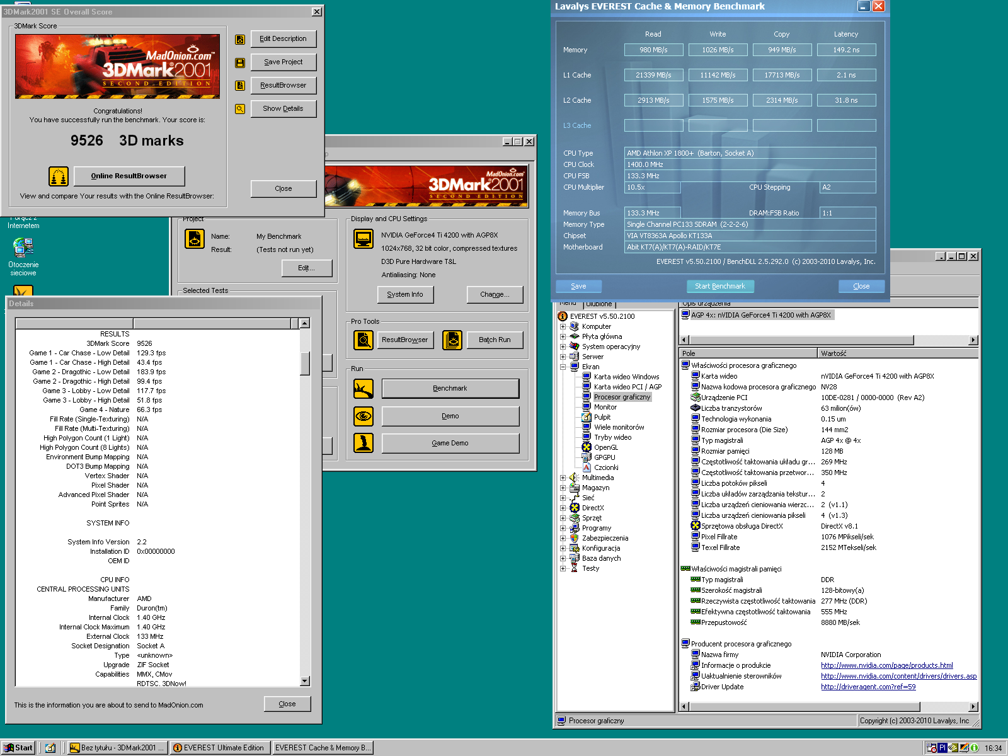1008x756 pixels.
Task: Expand the Serwer tree node
Action: tap(563, 357)
